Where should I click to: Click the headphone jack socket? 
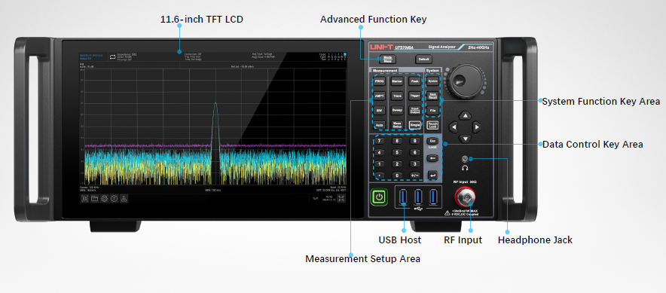(465, 159)
